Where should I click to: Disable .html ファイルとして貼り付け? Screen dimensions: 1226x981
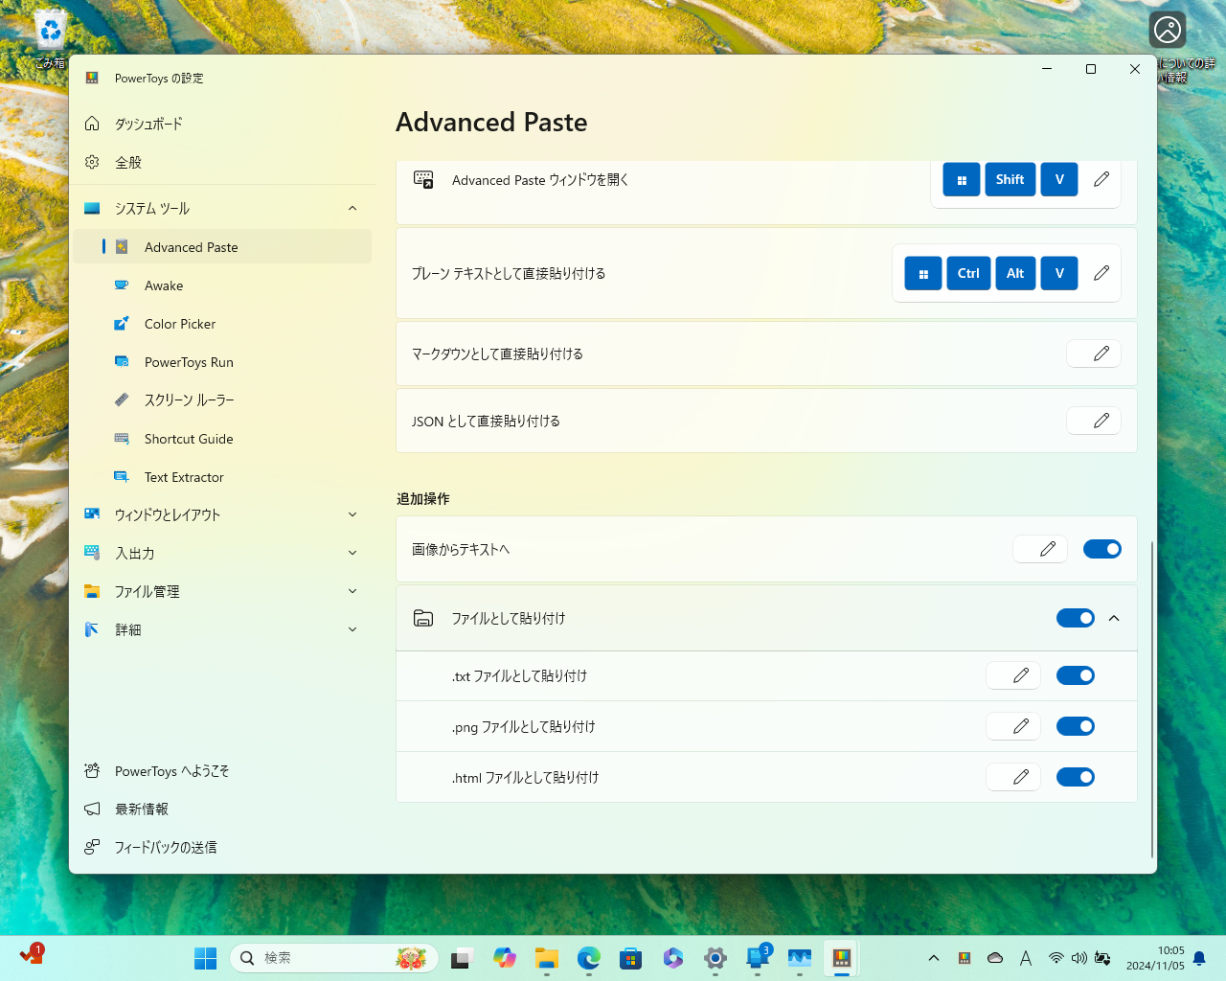coord(1076,777)
